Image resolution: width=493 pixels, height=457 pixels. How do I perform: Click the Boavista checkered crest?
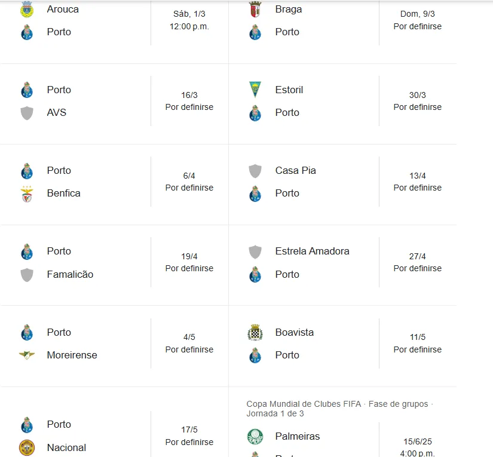(255, 332)
